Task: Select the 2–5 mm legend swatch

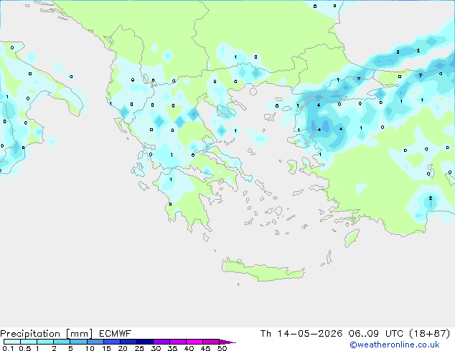Action: [62, 342]
